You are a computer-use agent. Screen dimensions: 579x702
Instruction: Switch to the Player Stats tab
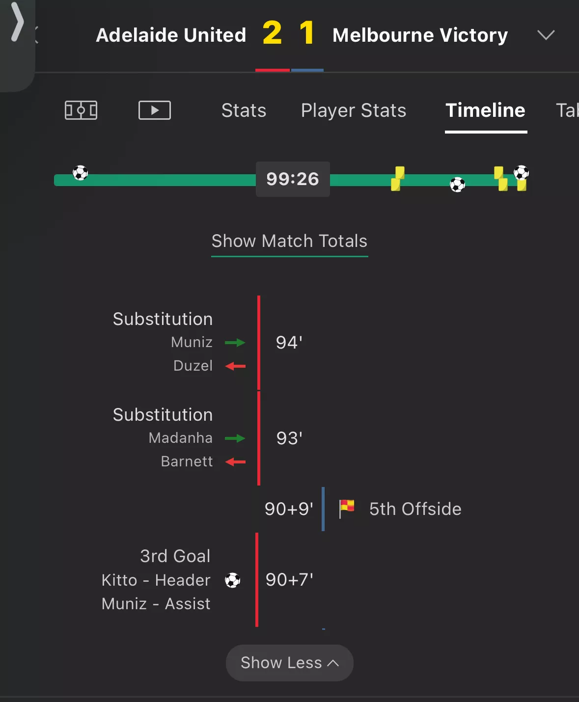click(354, 110)
